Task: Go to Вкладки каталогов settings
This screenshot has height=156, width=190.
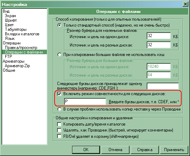Action: pyautogui.click(x=22, y=34)
